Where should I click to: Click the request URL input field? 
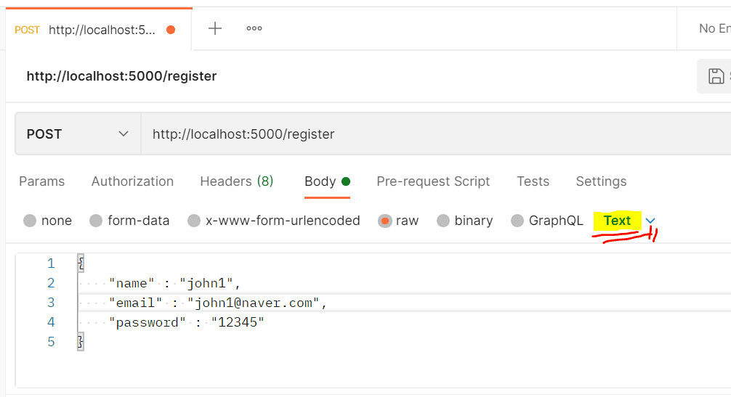click(x=436, y=134)
